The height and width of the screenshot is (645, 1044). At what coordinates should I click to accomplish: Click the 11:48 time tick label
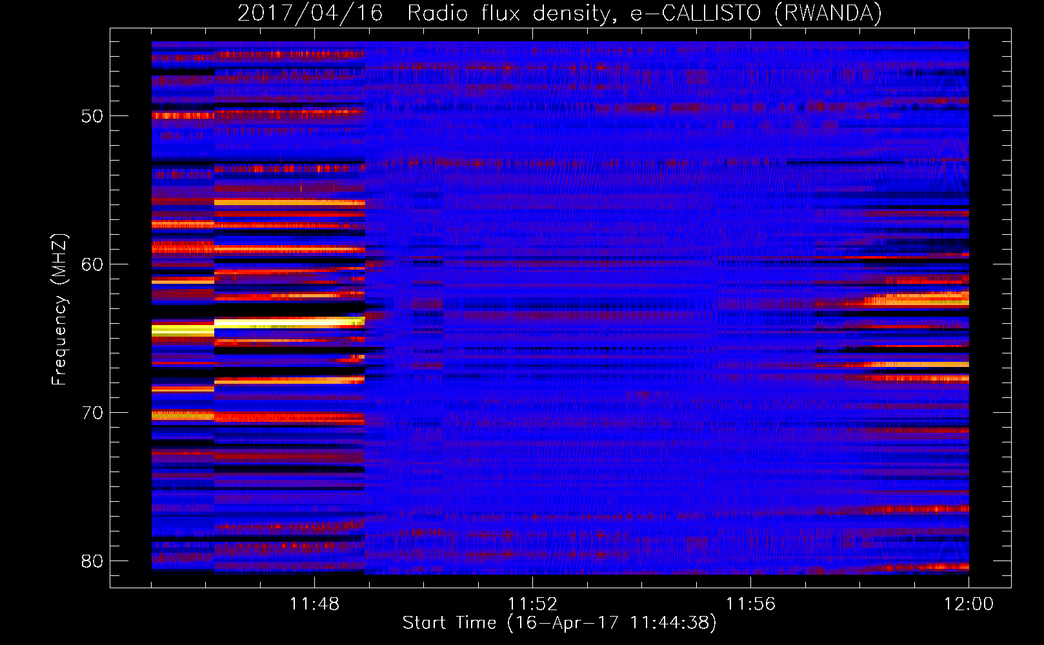click(314, 604)
